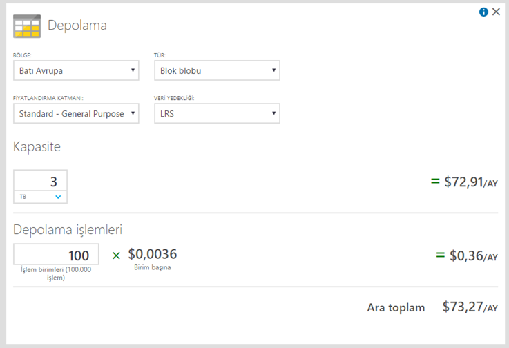
Task: Select the $0,36/AY transactions cost
Action: point(473,255)
